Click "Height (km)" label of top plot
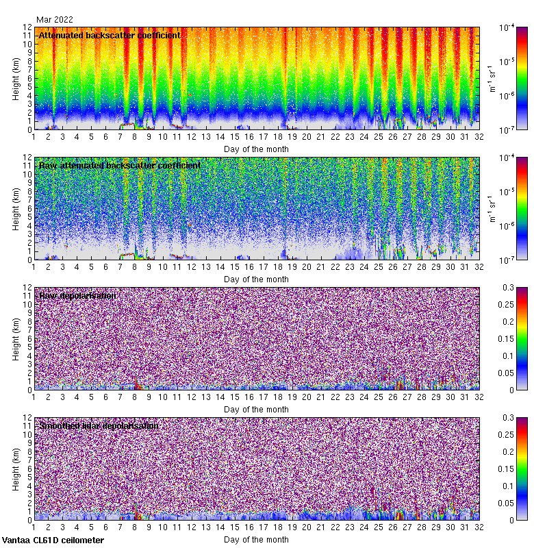 coord(16,78)
